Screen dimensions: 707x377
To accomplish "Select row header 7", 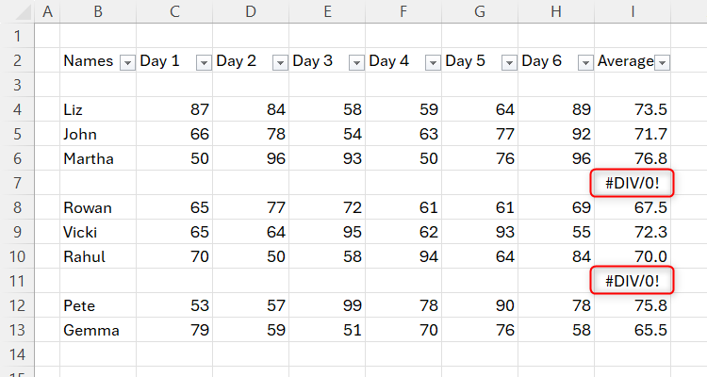I will coord(16,183).
